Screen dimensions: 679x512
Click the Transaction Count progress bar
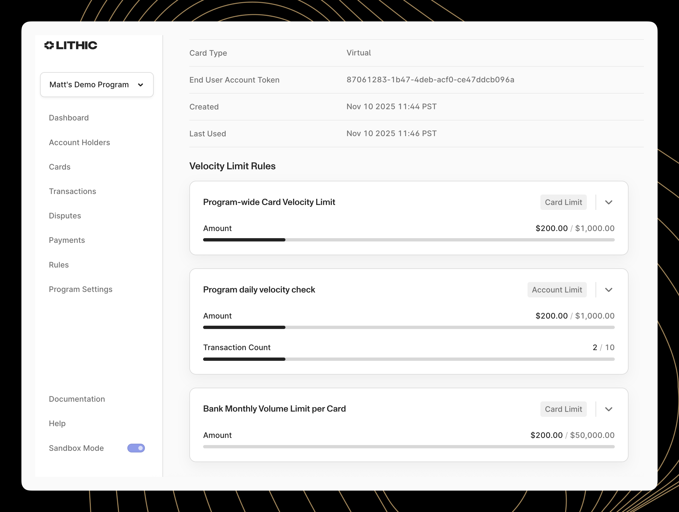pyautogui.click(x=409, y=359)
